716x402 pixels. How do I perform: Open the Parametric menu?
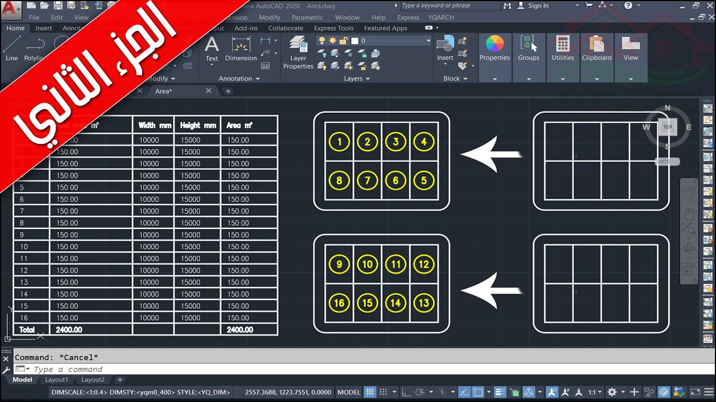(x=307, y=17)
